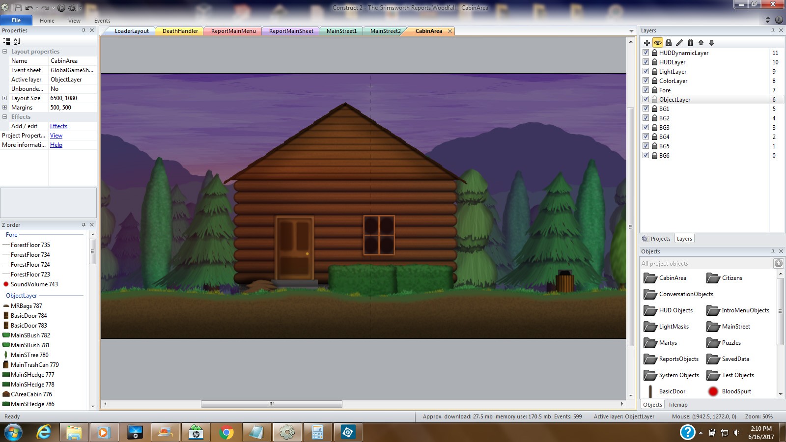
Task: Hide the BG3 layer via its checkbox
Action: 646,128
